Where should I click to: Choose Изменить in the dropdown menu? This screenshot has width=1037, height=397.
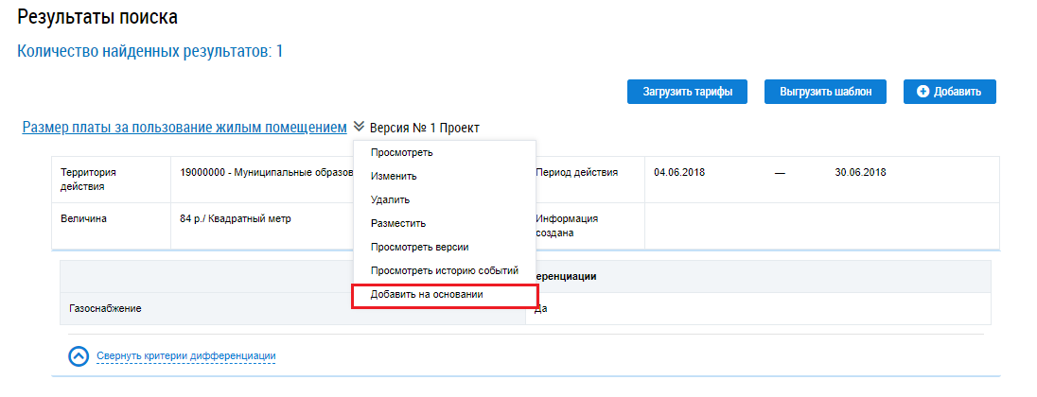[394, 176]
